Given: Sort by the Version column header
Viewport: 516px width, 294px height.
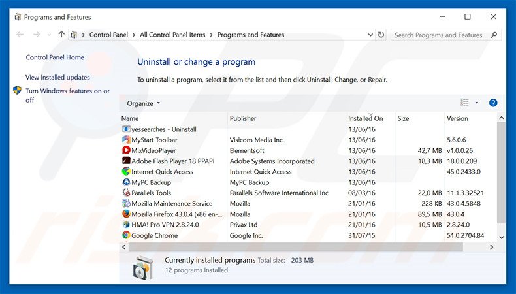Looking at the screenshot, I should 457,118.
